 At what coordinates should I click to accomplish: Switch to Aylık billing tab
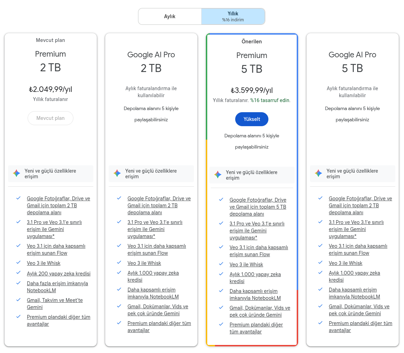click(x=170, y=16)
